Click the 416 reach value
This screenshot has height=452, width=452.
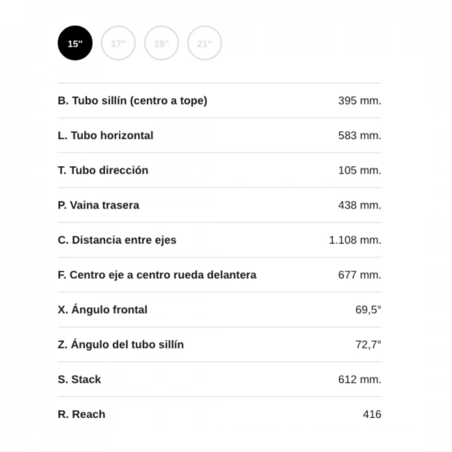pyautogui.click(x=372, y=414)
